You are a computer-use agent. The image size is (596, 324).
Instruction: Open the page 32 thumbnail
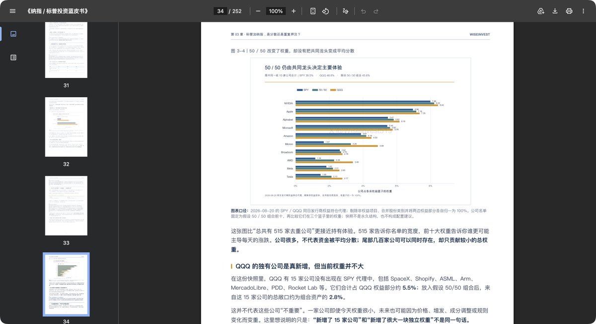tap(66, 127)
